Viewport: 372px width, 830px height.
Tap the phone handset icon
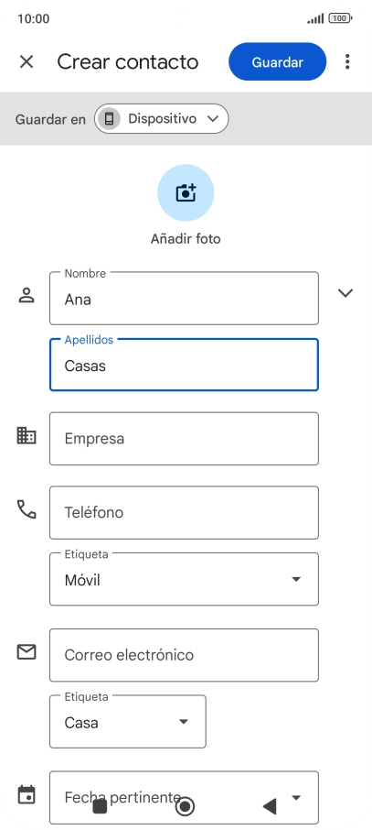27,509
